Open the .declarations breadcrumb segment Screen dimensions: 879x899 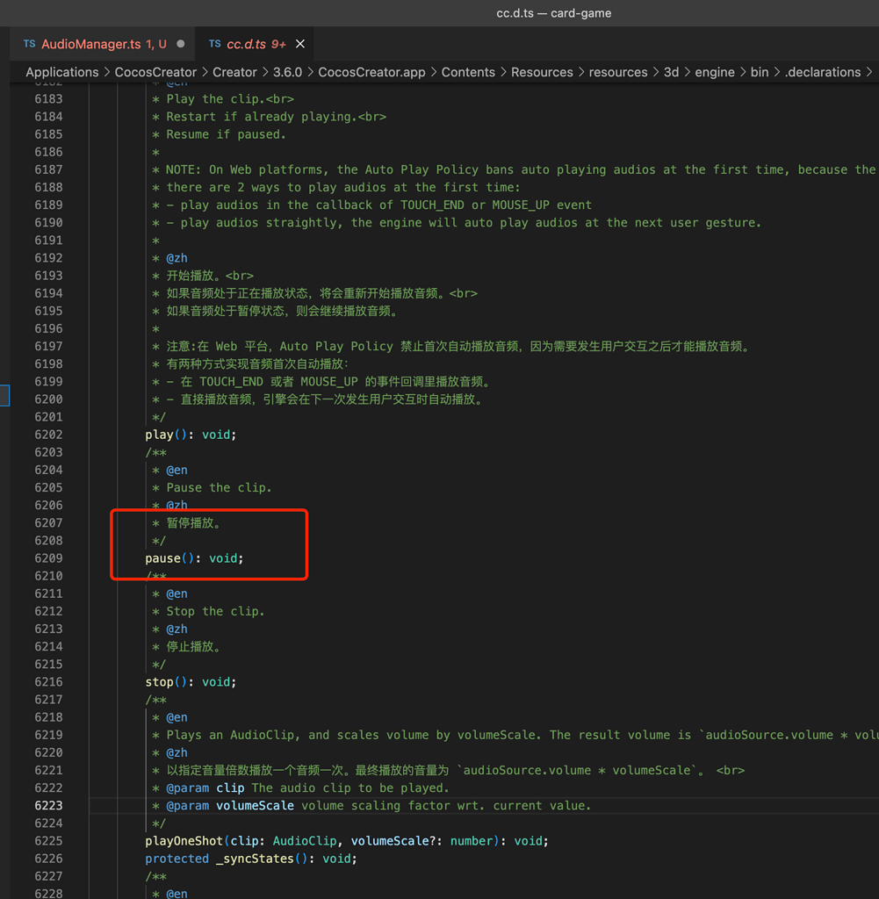(x=822, y=72)
